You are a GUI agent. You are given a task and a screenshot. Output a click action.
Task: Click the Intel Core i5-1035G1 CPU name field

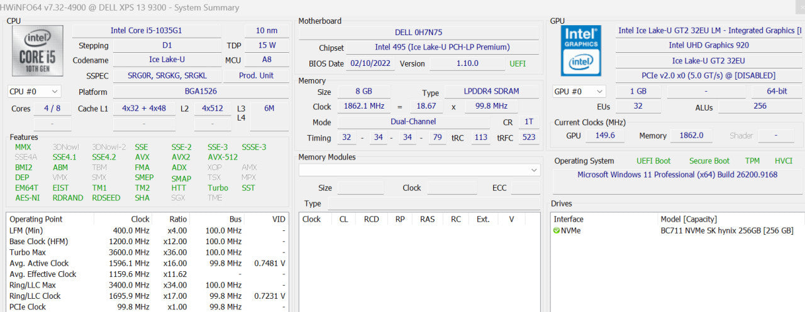click(147, 31)
